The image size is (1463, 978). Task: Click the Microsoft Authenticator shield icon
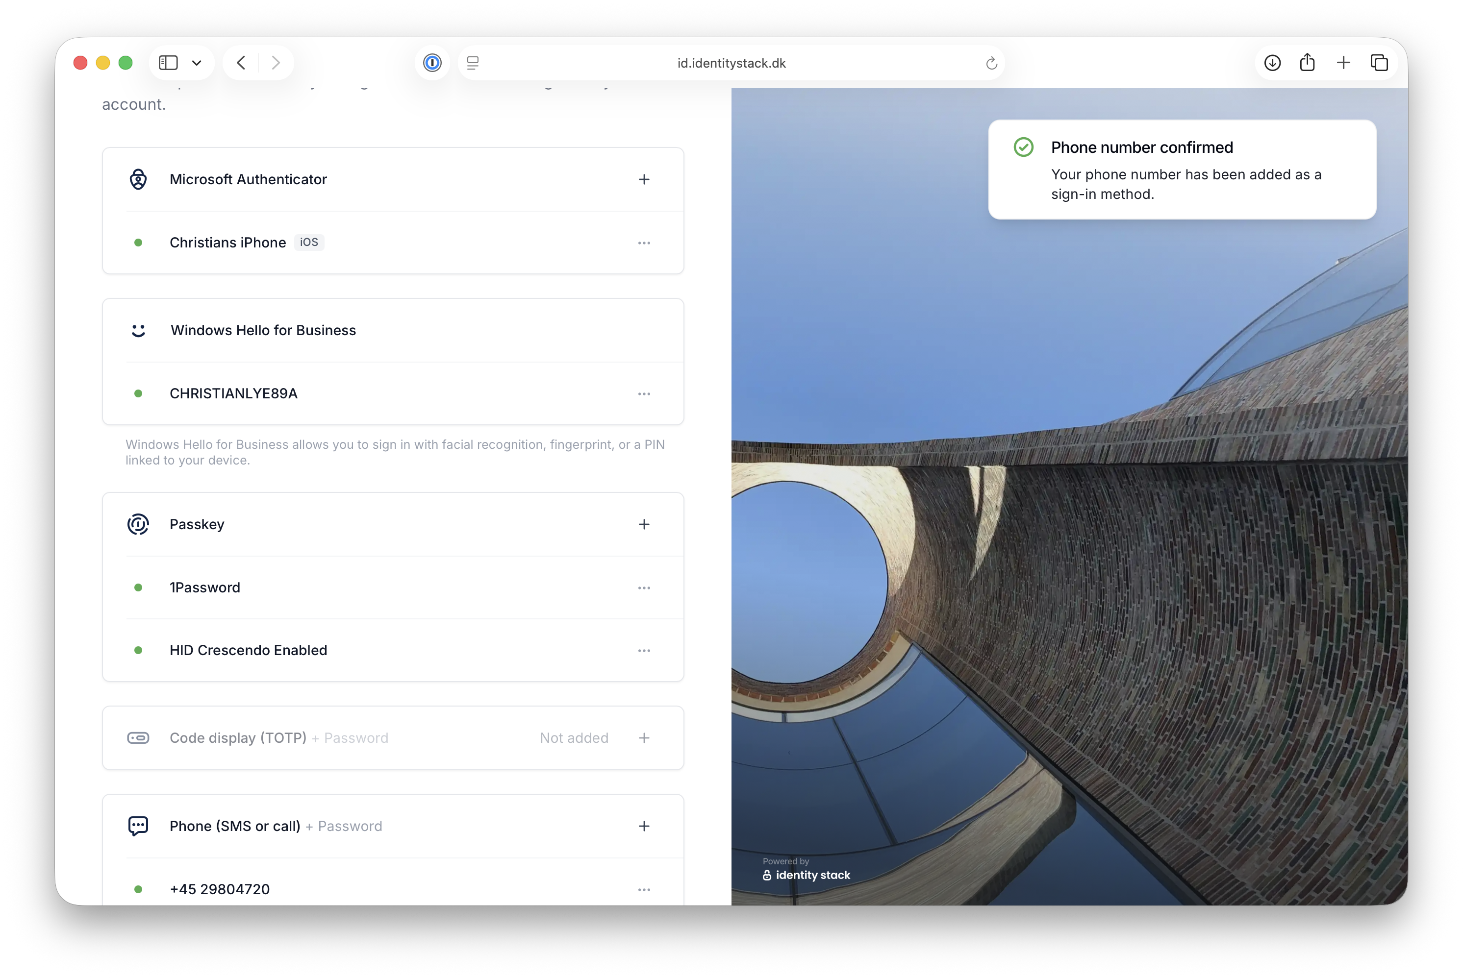(x=138, y=180)
